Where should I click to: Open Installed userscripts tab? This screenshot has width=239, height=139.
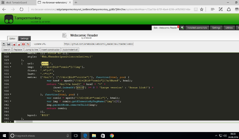click(197, 28)
